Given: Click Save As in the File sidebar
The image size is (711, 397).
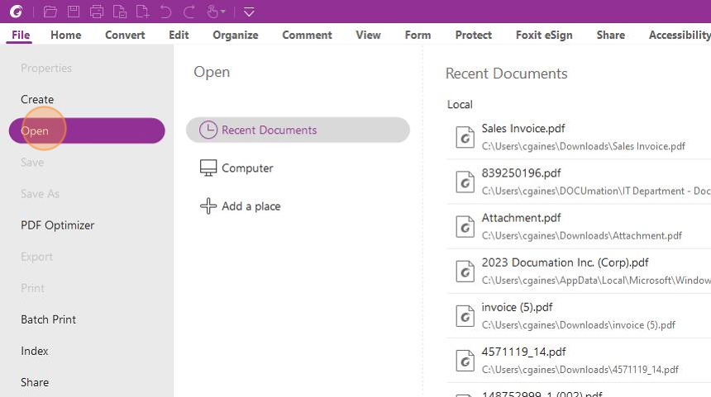Looking at the screenshot, I should [x=40, y=194].
